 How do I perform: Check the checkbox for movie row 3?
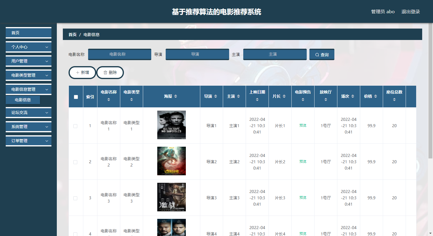[75, 198]
